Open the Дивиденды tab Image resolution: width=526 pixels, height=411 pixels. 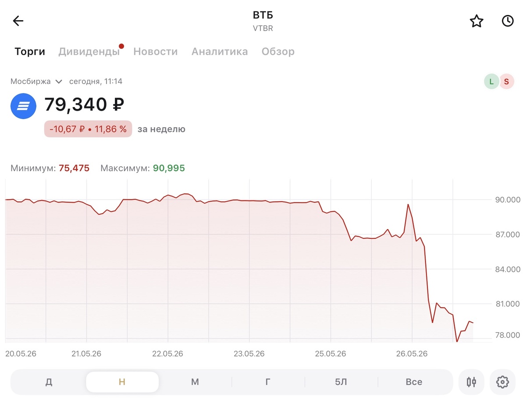tap(89, 51)
